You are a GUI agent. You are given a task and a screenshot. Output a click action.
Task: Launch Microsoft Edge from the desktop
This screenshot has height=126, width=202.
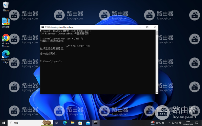pyautogui.click(x=6, y=57)
